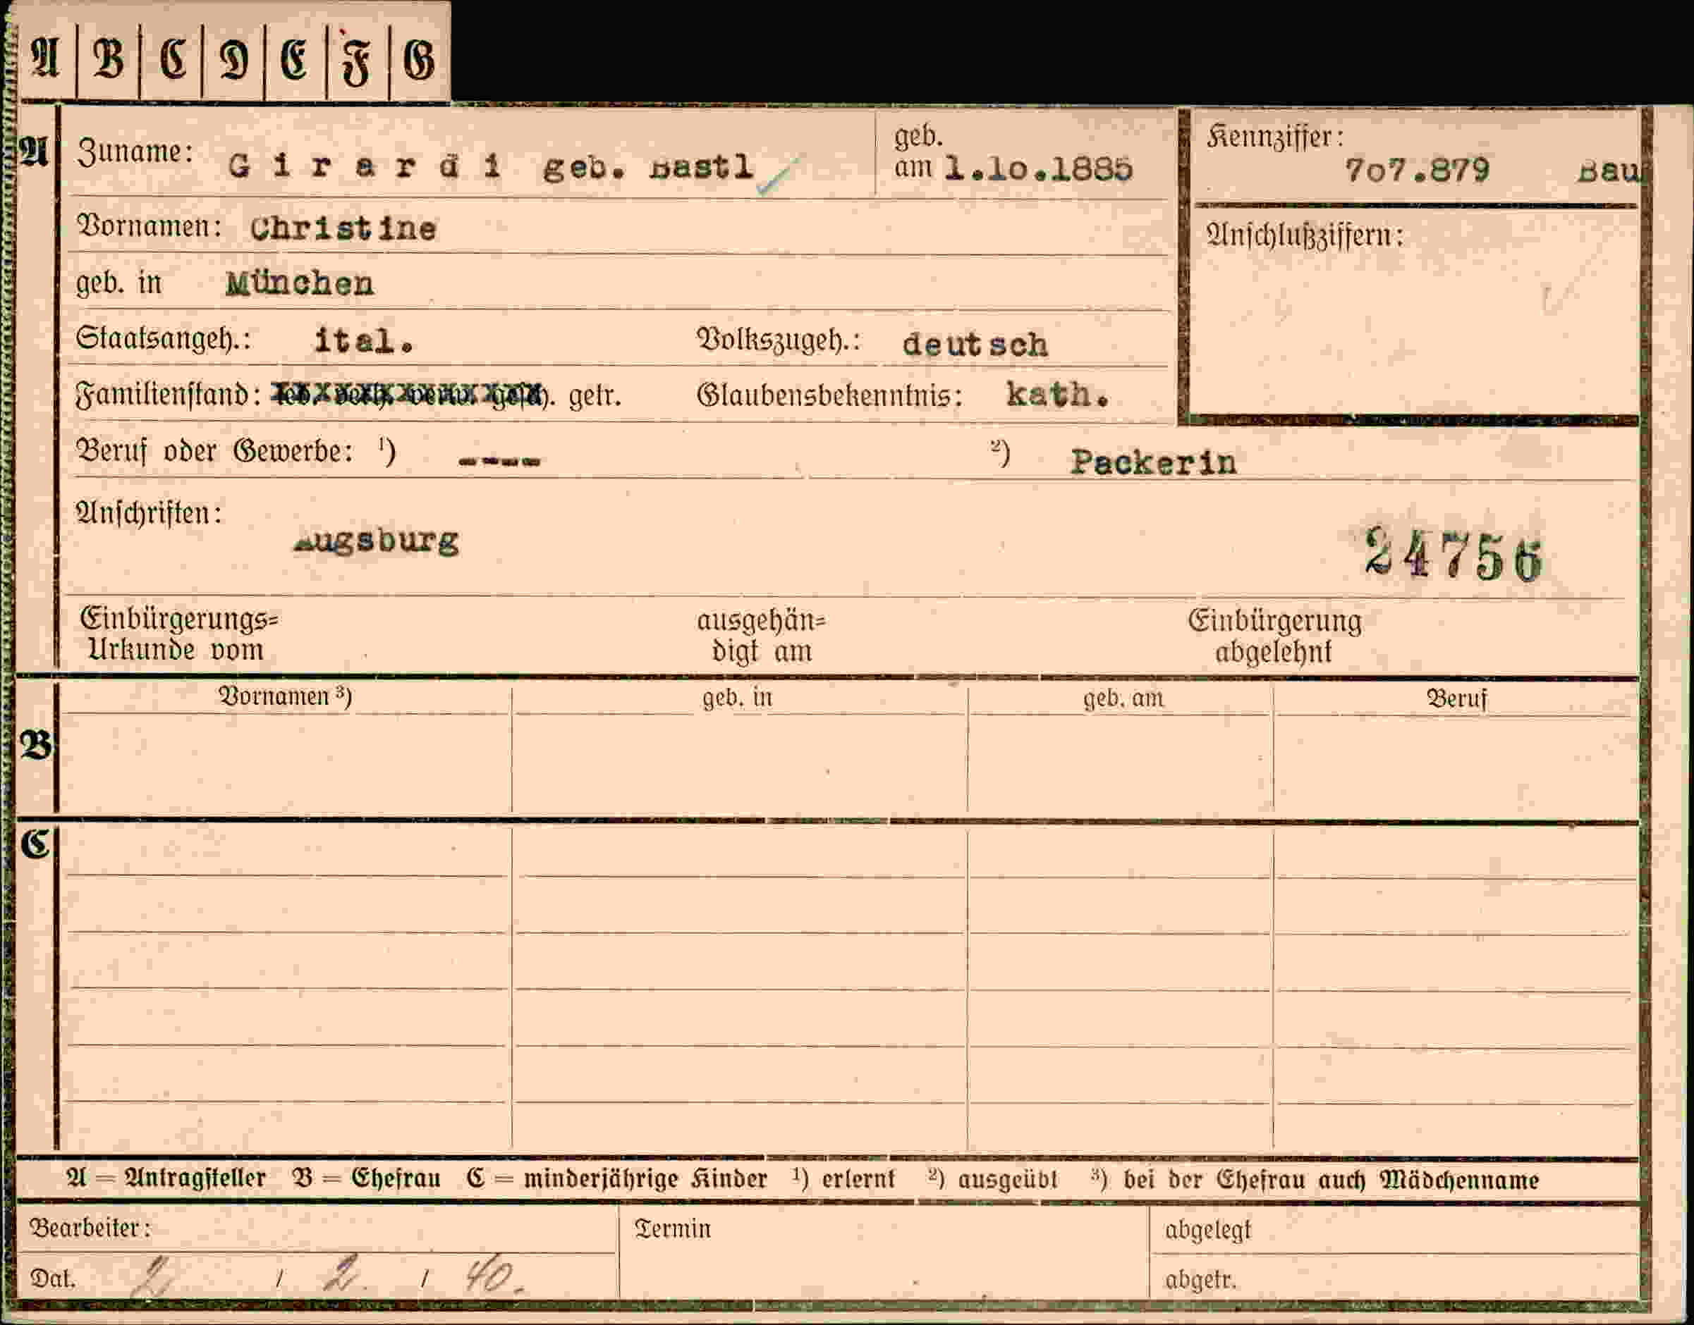Click the 'Familienstand:' label
This screenshot has height=1325, width=1694.
click(168, 395)
